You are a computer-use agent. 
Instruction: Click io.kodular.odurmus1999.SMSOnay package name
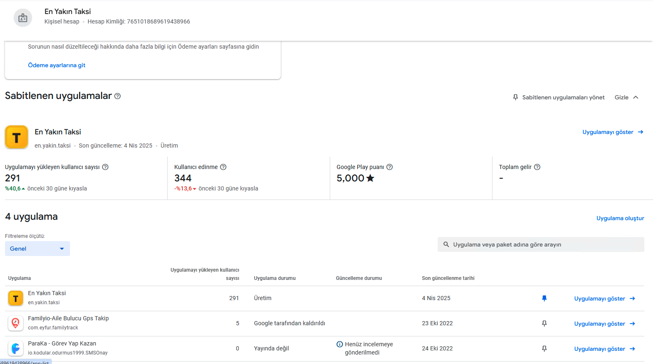pos(68,353)
